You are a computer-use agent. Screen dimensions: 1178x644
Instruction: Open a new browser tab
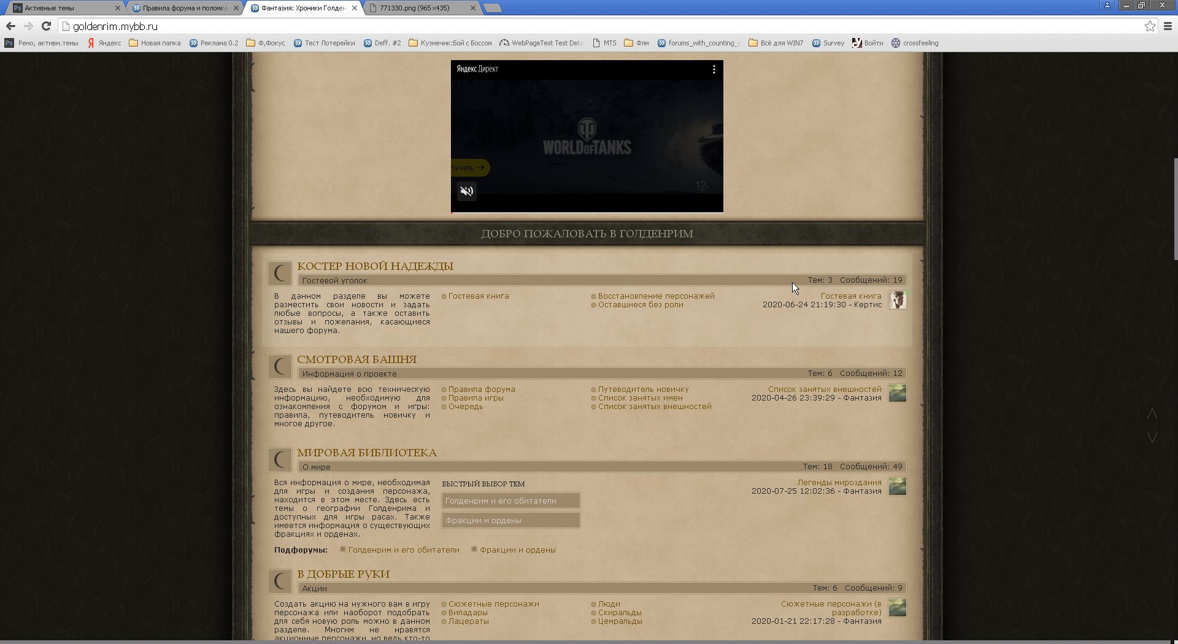pyautogui.click(x=492, y=8)
